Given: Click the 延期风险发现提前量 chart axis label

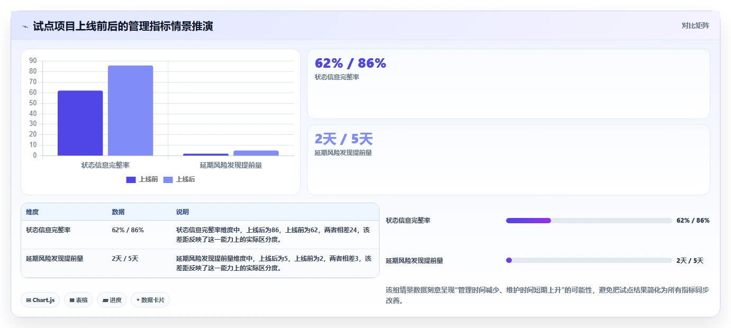Looking at the screenshot, I should coord(231,165).
